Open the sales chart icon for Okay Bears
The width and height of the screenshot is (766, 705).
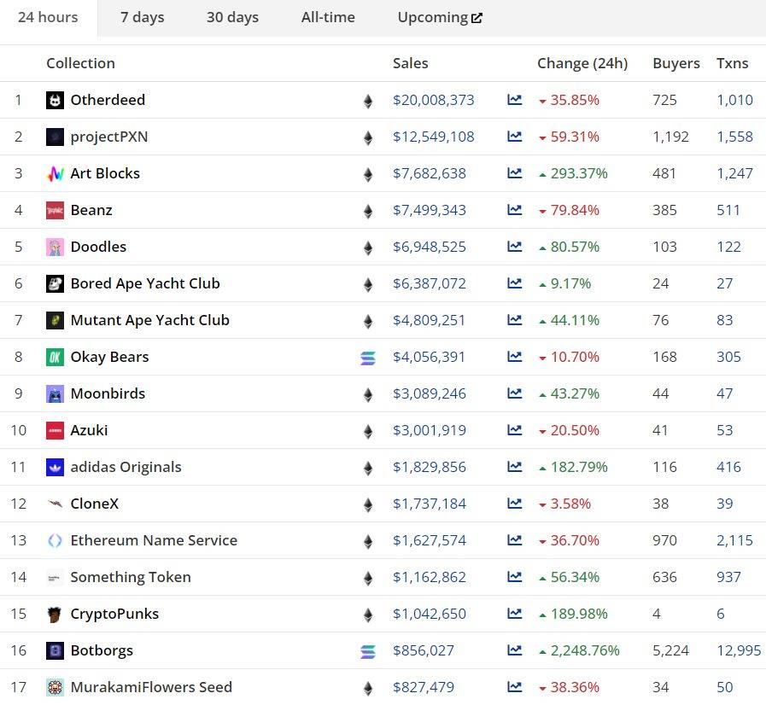514,357
